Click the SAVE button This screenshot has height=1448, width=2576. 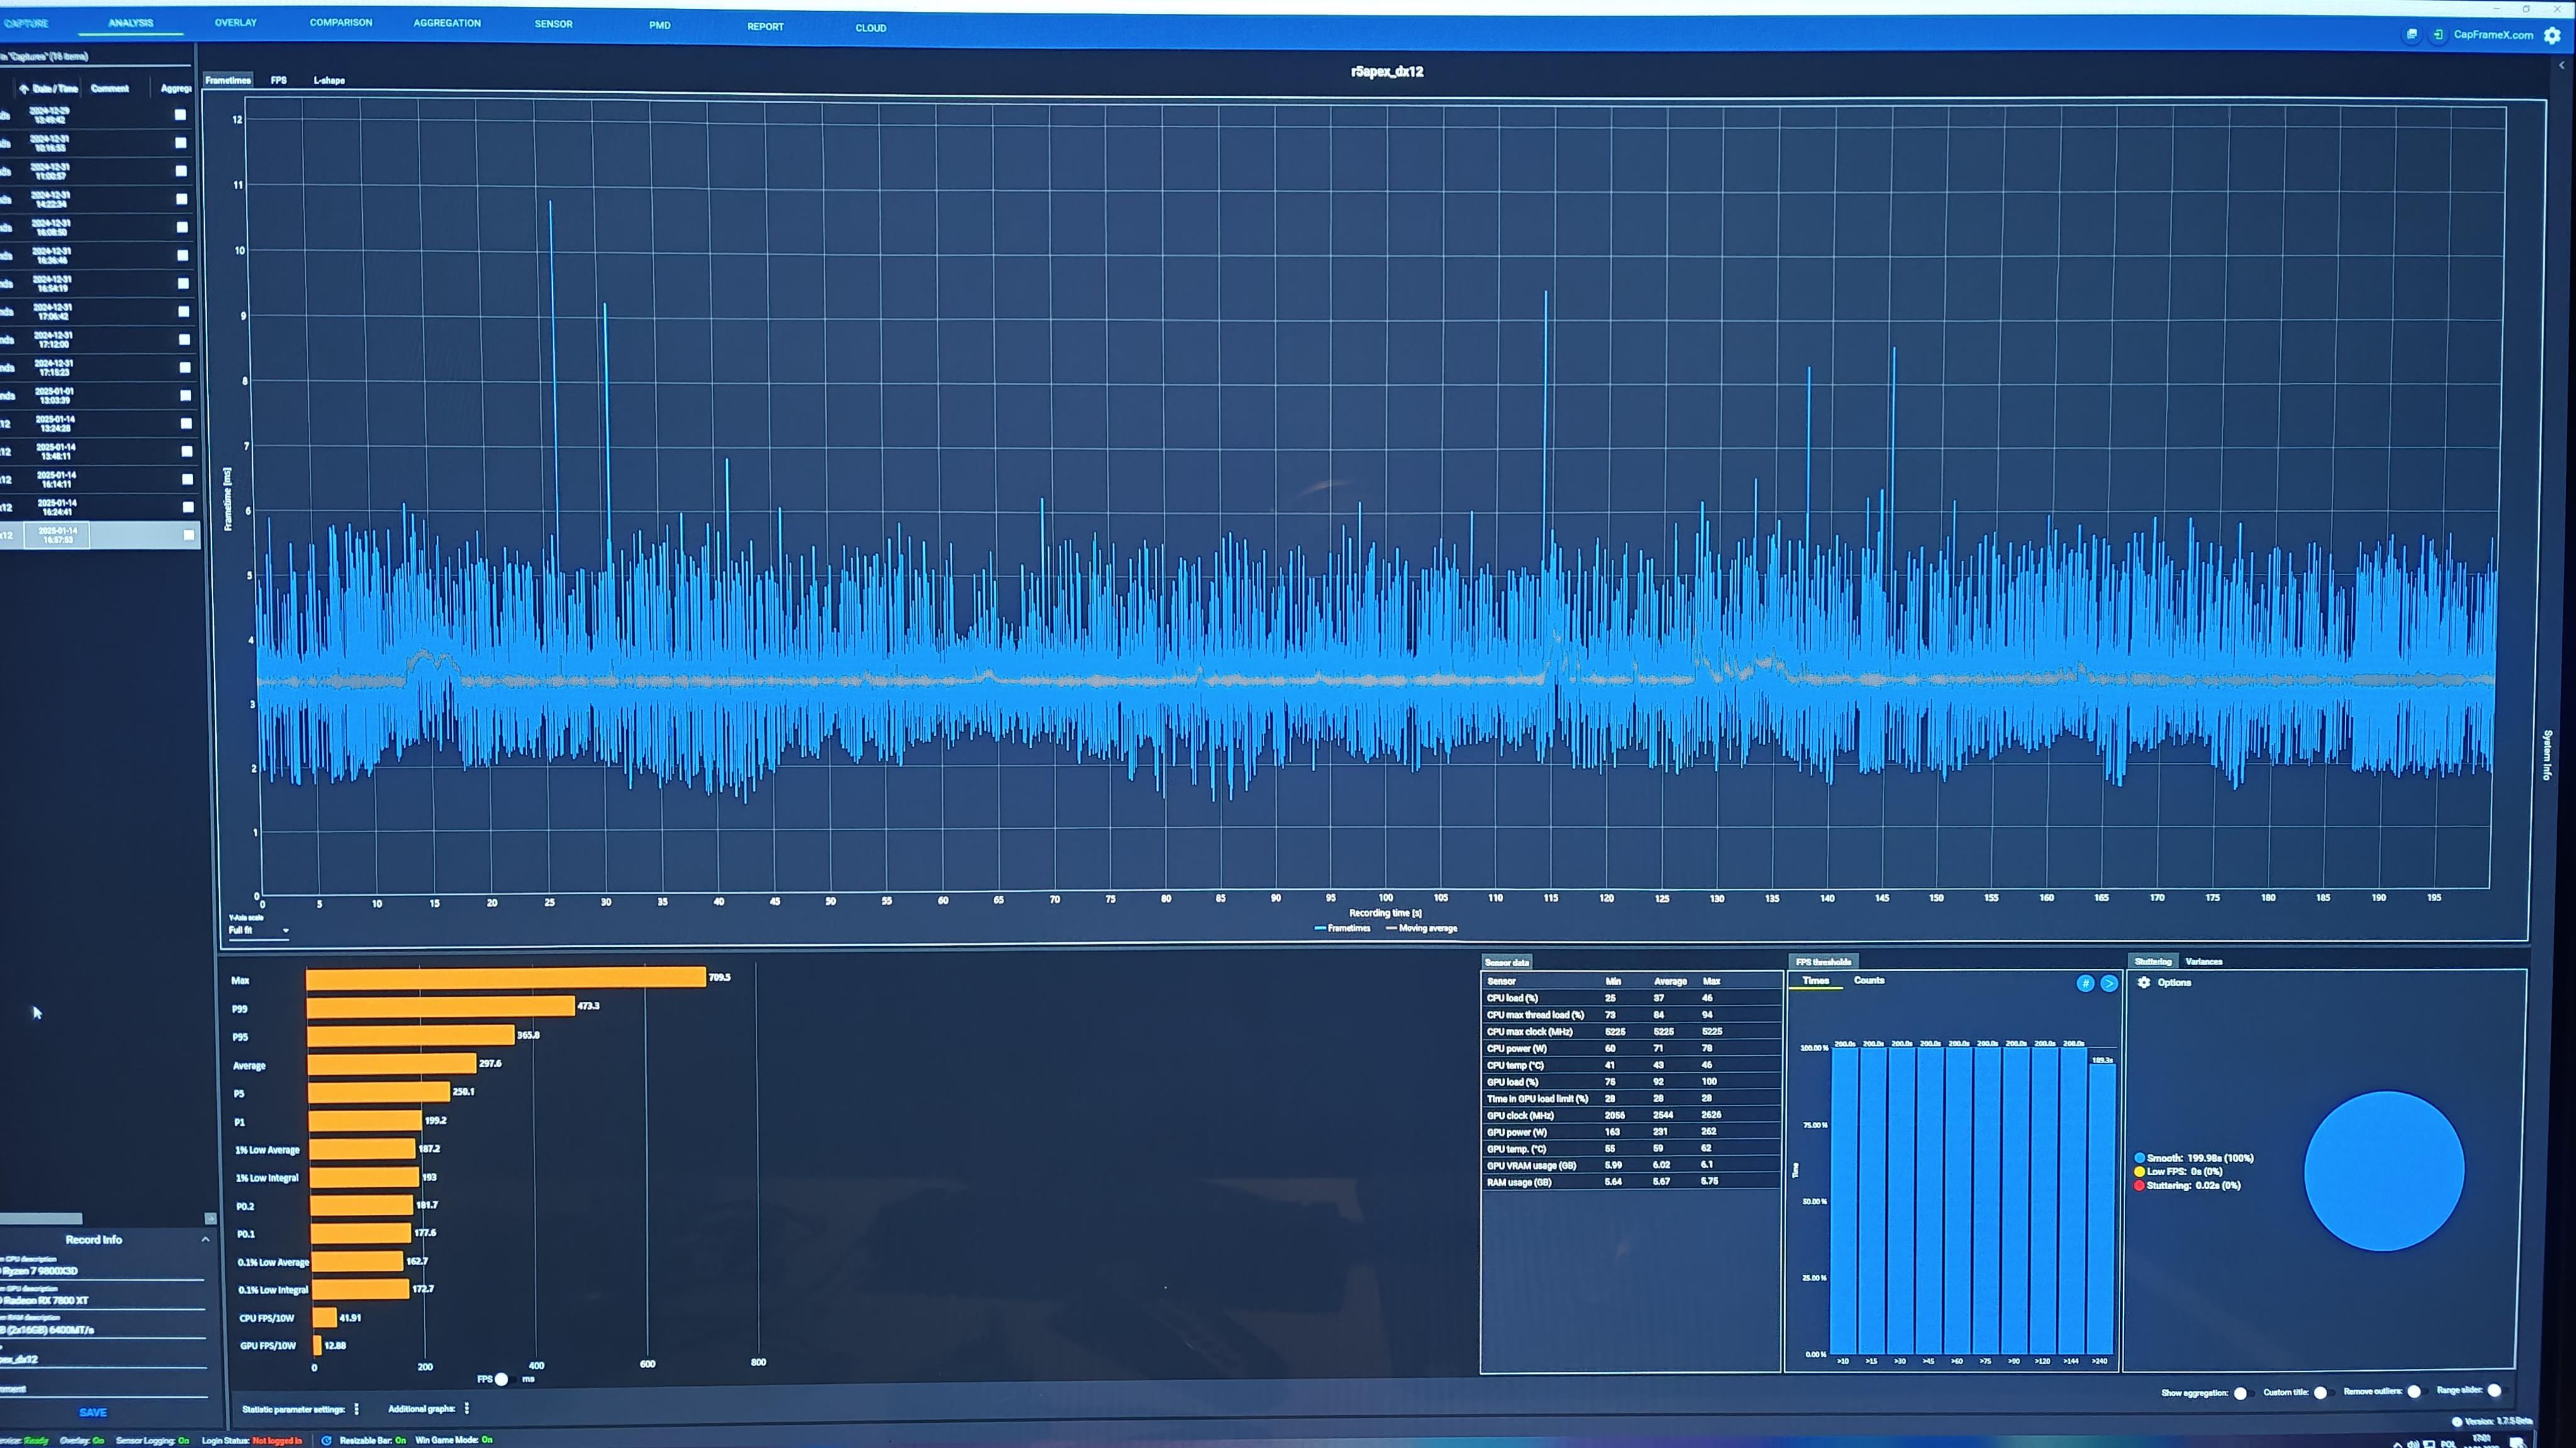[x=93, y=1412]
